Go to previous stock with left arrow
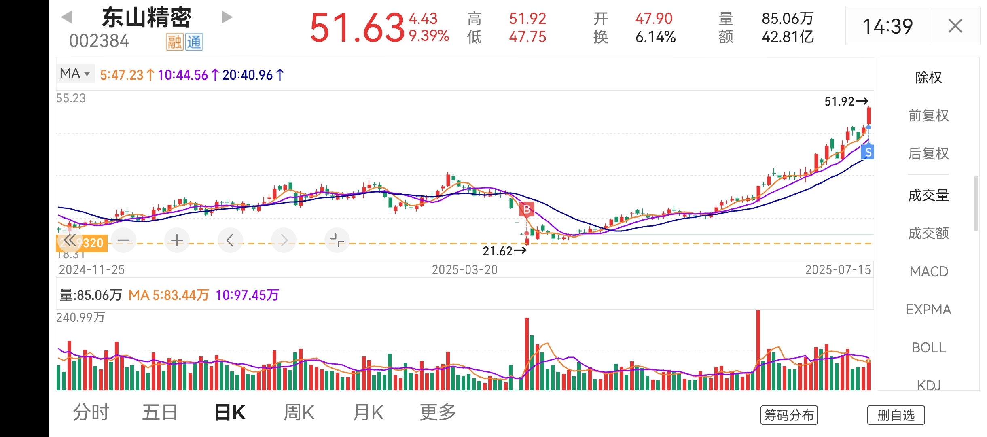 click(x=66, y=17)
